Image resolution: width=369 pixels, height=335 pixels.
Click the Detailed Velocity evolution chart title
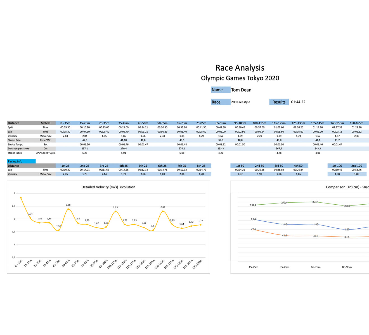108,187
